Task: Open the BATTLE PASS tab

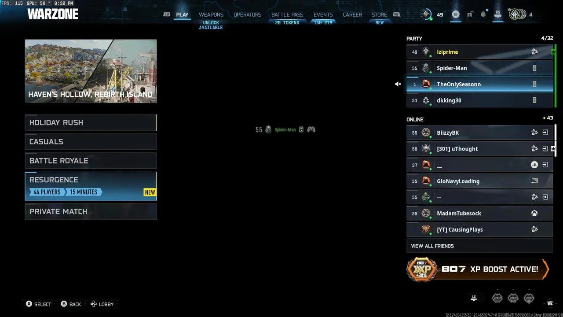Action: click(287, 15)
